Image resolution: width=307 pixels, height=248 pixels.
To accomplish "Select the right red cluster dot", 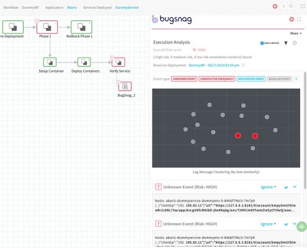I will [255, 136].
